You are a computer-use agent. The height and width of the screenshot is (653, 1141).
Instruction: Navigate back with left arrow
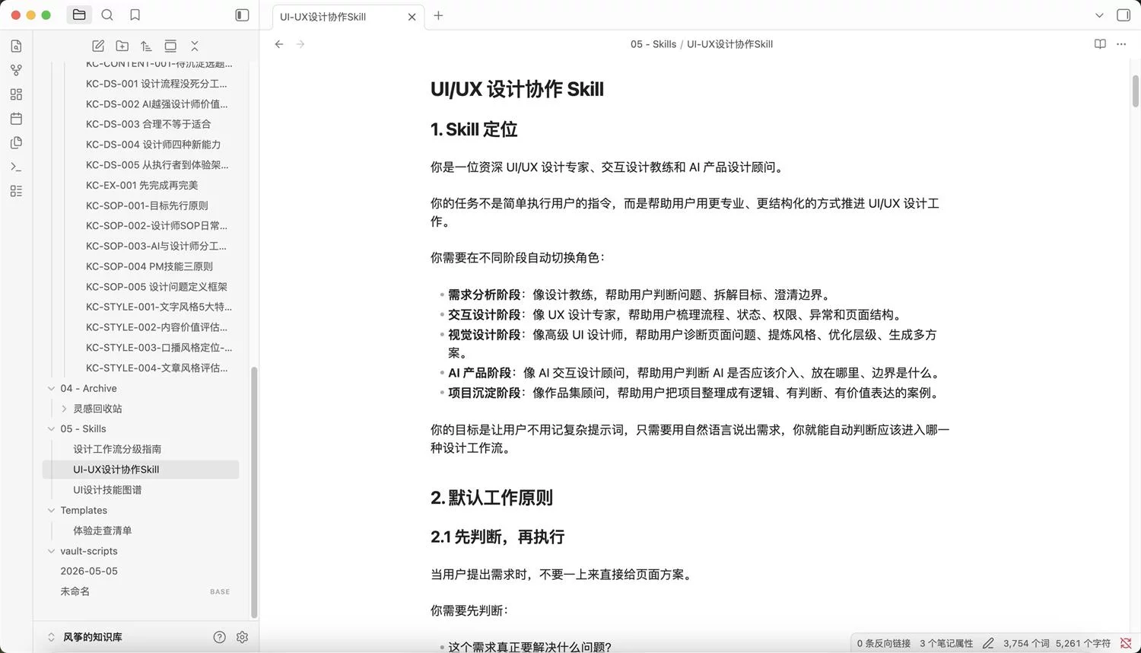pyautogui.click(x=279, y=44)
